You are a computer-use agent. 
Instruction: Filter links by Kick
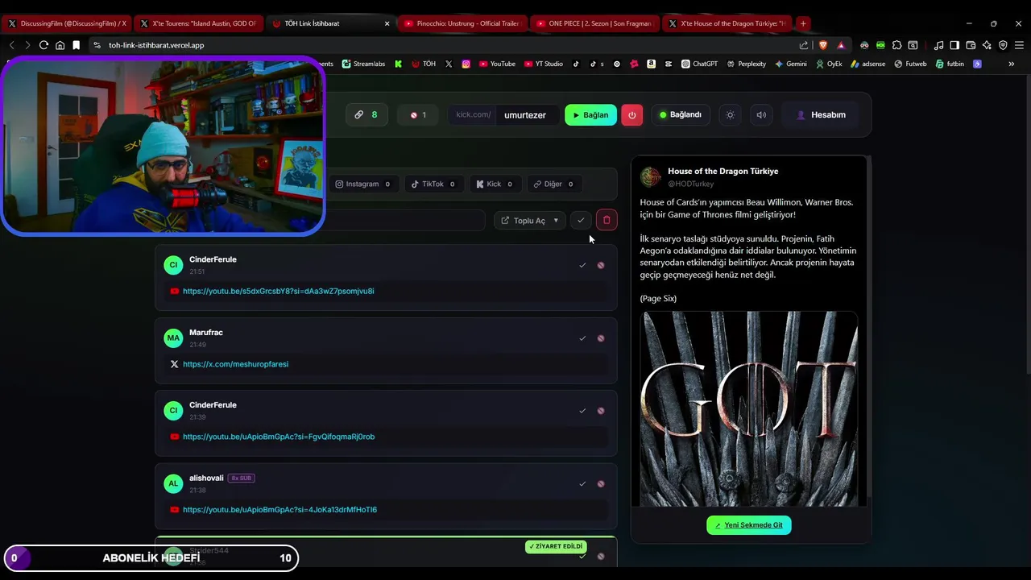pyautogui.click(x=494, y=184)
